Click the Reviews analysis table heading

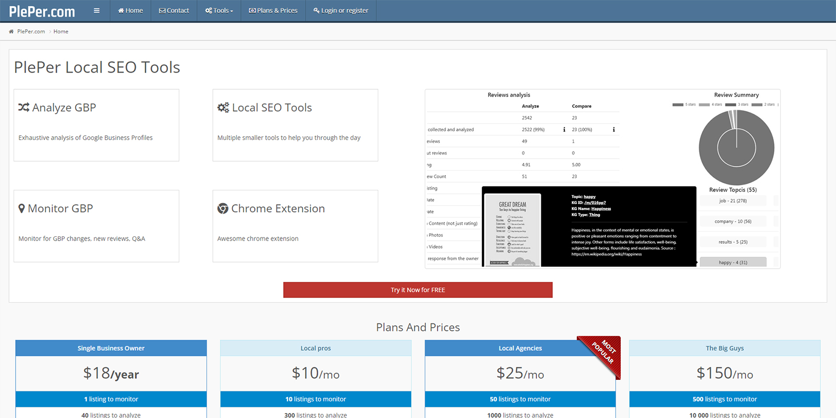[x=509, y=95]
